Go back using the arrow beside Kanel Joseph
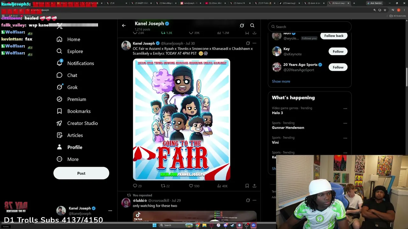The image size is (408, 229). coord(124,25)
